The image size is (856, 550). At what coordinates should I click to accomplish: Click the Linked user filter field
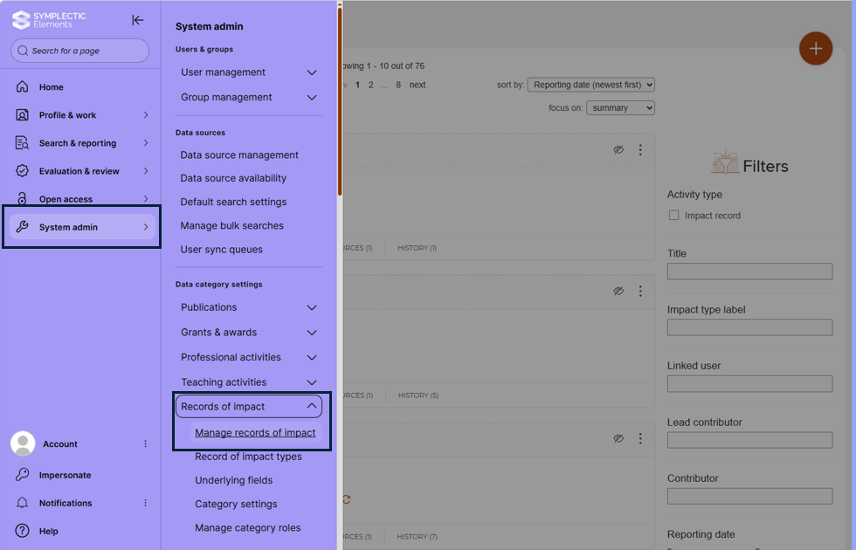(x=749, y=383)
